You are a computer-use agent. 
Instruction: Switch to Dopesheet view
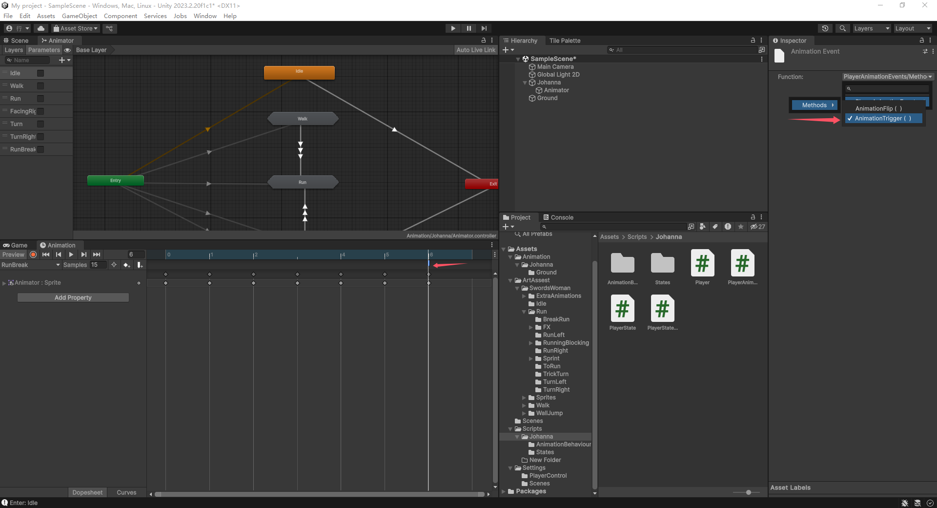pos(87,492)
